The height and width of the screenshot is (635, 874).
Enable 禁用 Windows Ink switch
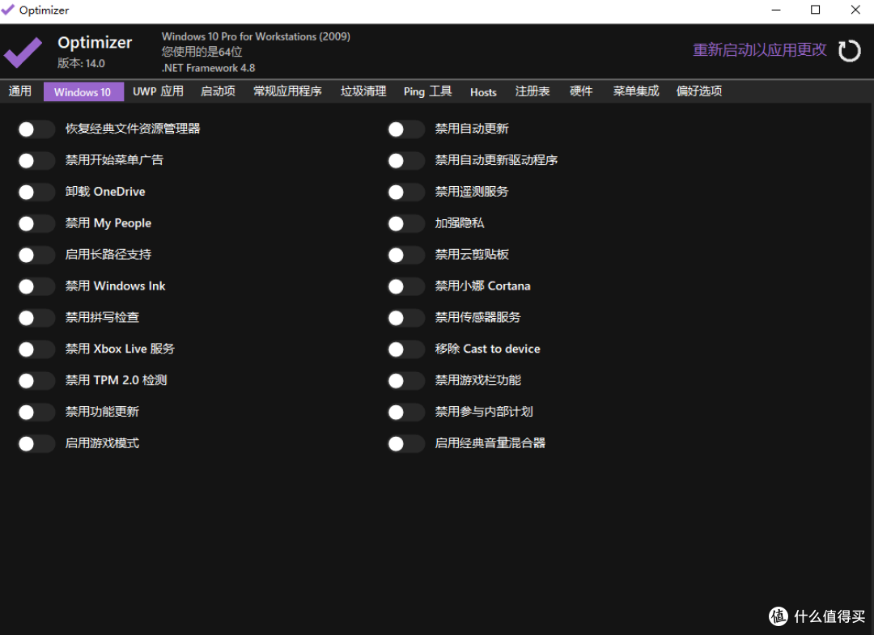coord(36,286)
